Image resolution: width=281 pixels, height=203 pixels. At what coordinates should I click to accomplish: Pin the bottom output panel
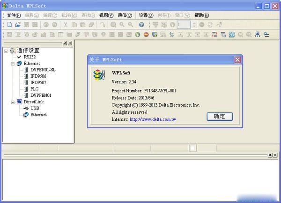(270, 155)
